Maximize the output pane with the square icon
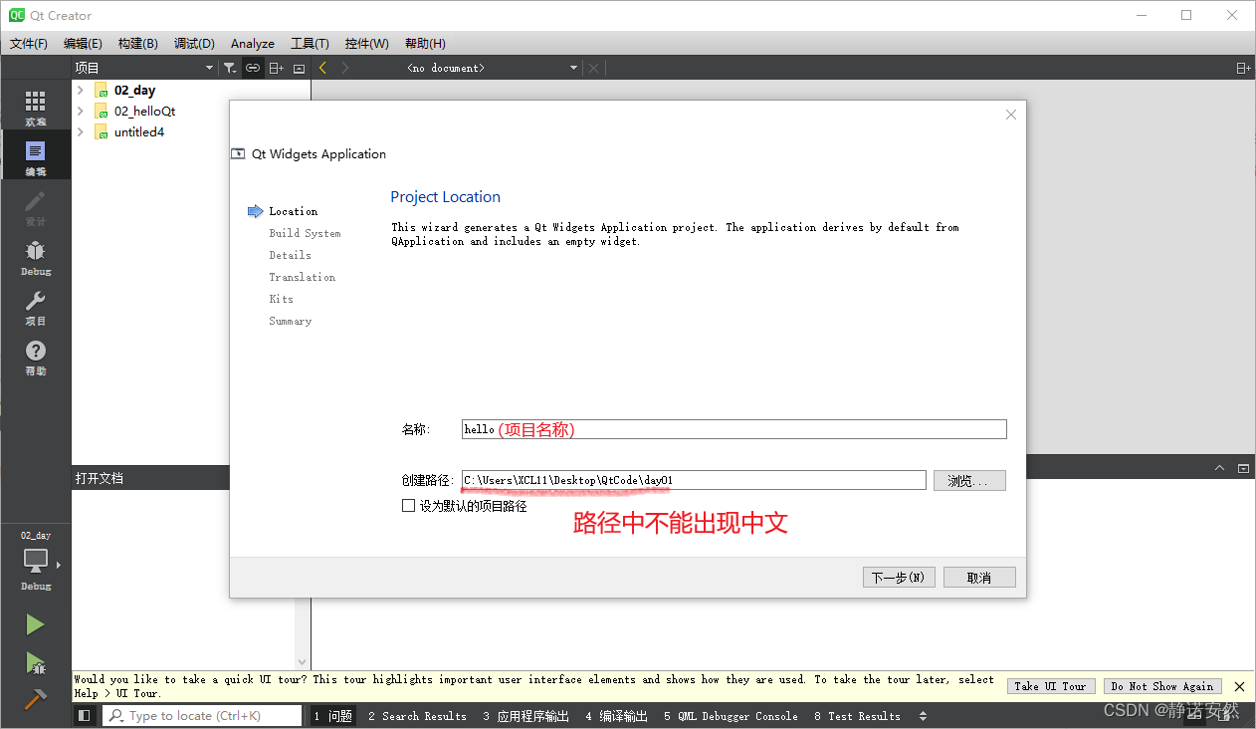Image resolution: width=1256 pixels, height=729 pixels. (1243, 468)
